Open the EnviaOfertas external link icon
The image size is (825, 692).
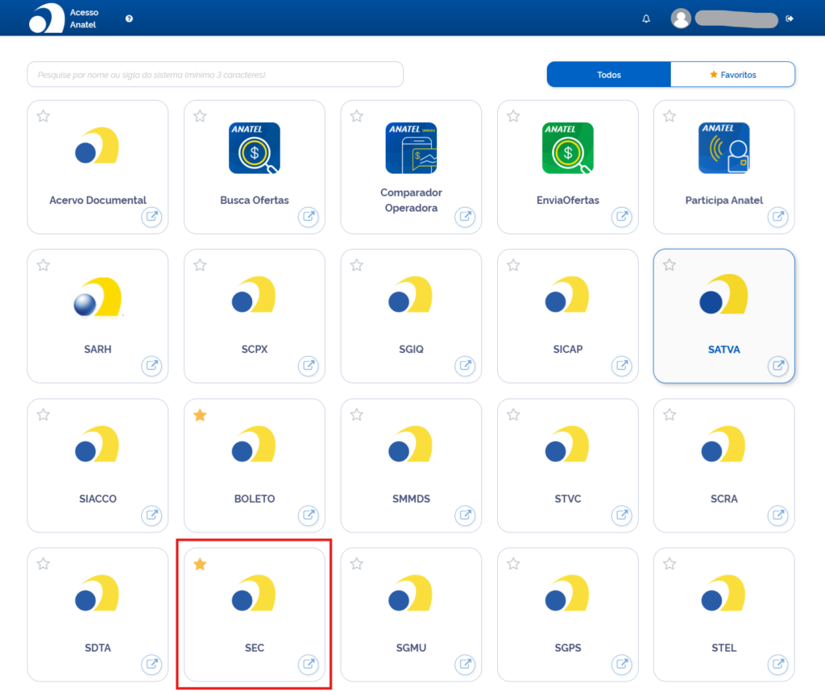(621, 217)
